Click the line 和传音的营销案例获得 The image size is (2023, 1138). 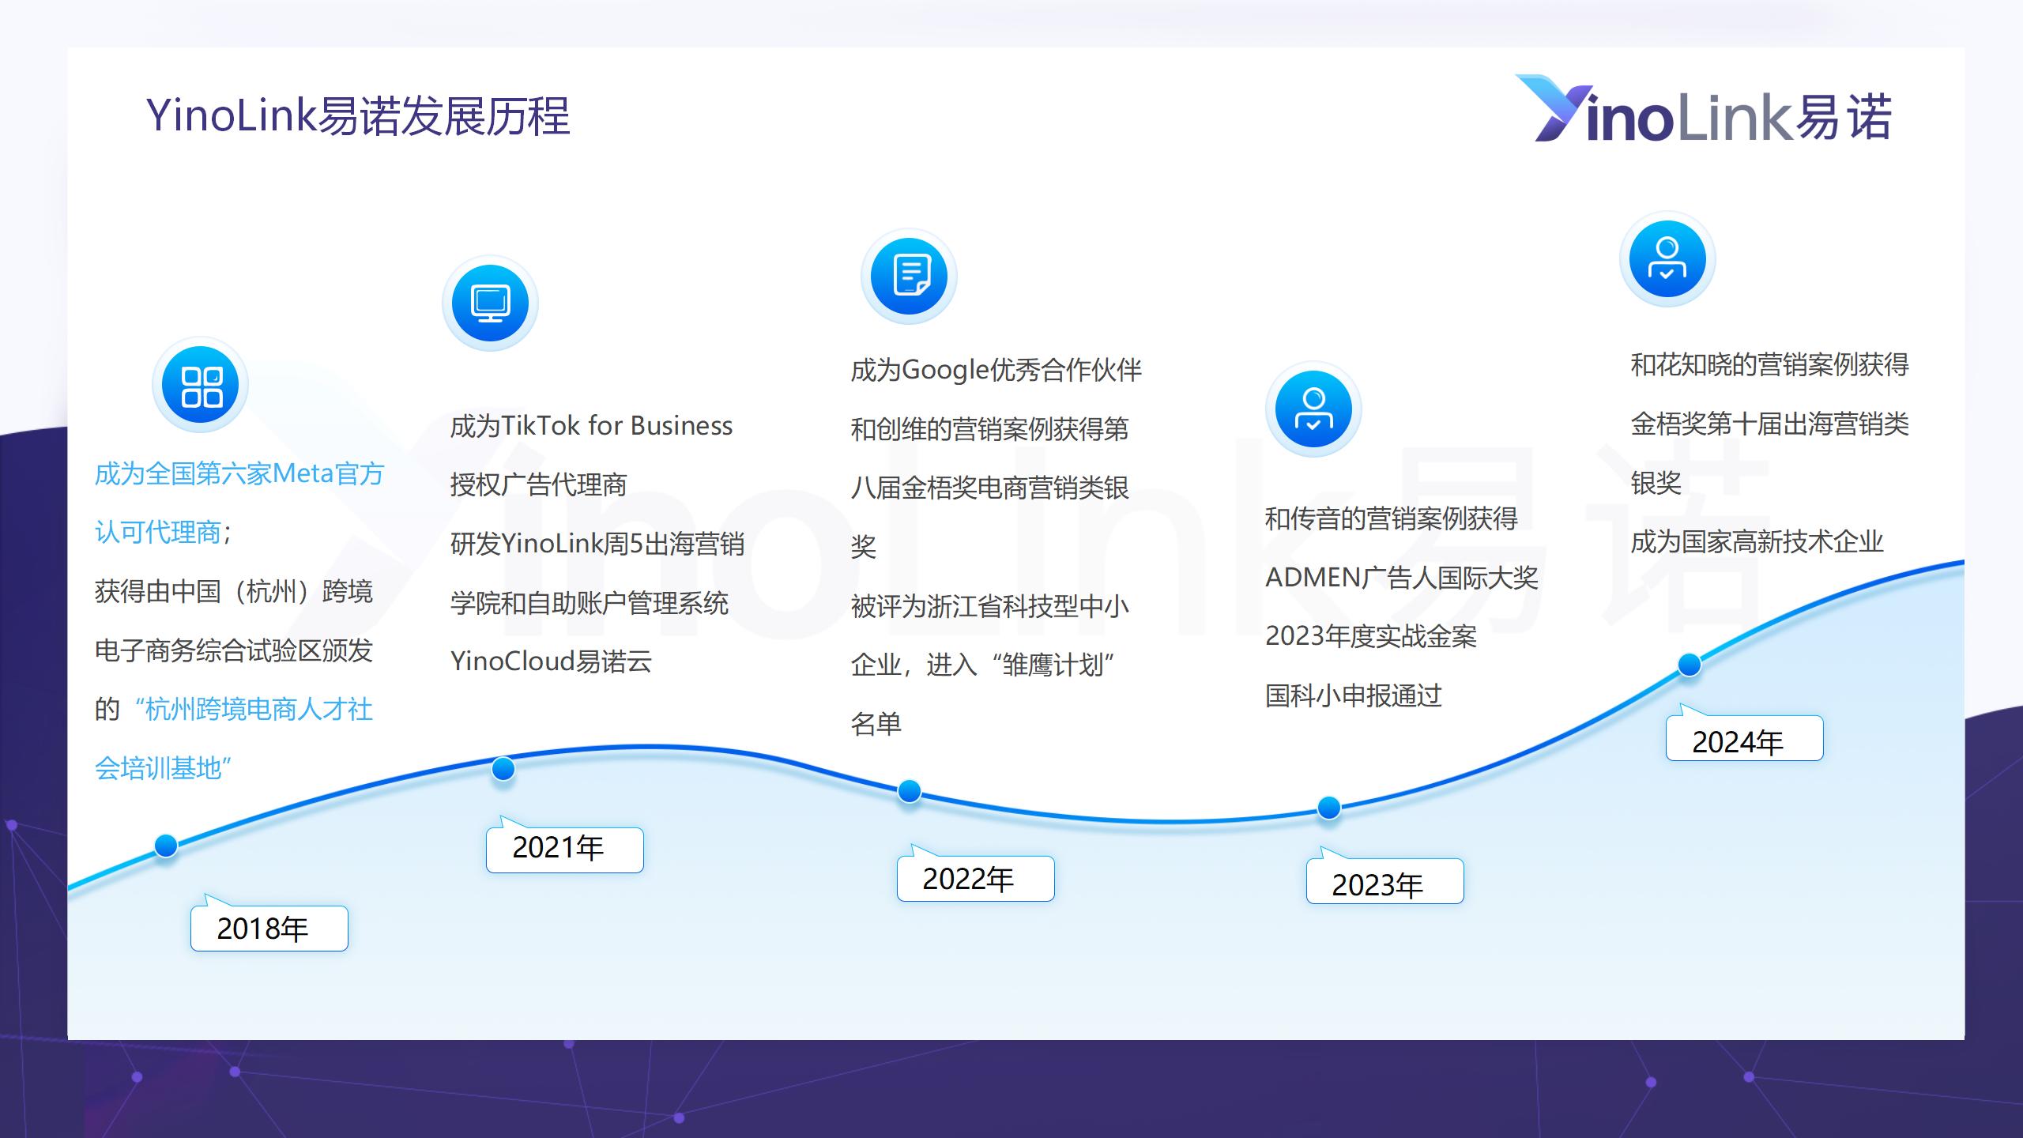pos(1391,518)
